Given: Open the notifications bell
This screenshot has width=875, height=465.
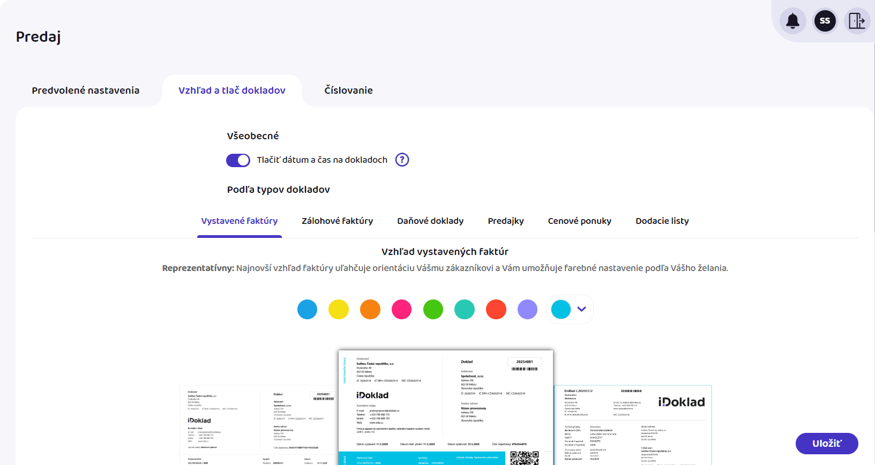Looking at the screenshot, I should coord(792,21).
